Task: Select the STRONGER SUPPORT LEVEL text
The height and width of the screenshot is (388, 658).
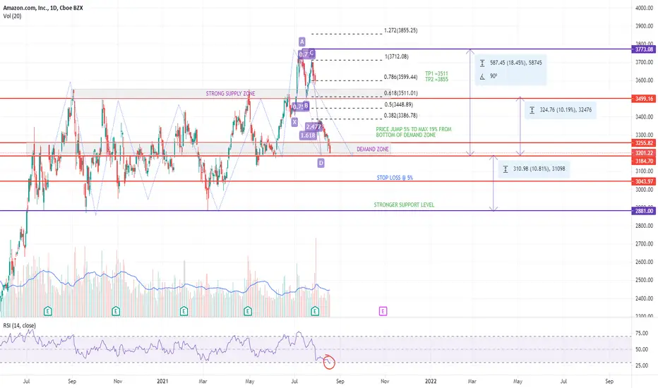Action: click(404, 205)
